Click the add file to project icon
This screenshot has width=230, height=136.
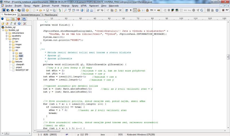[x=11, y=23]
